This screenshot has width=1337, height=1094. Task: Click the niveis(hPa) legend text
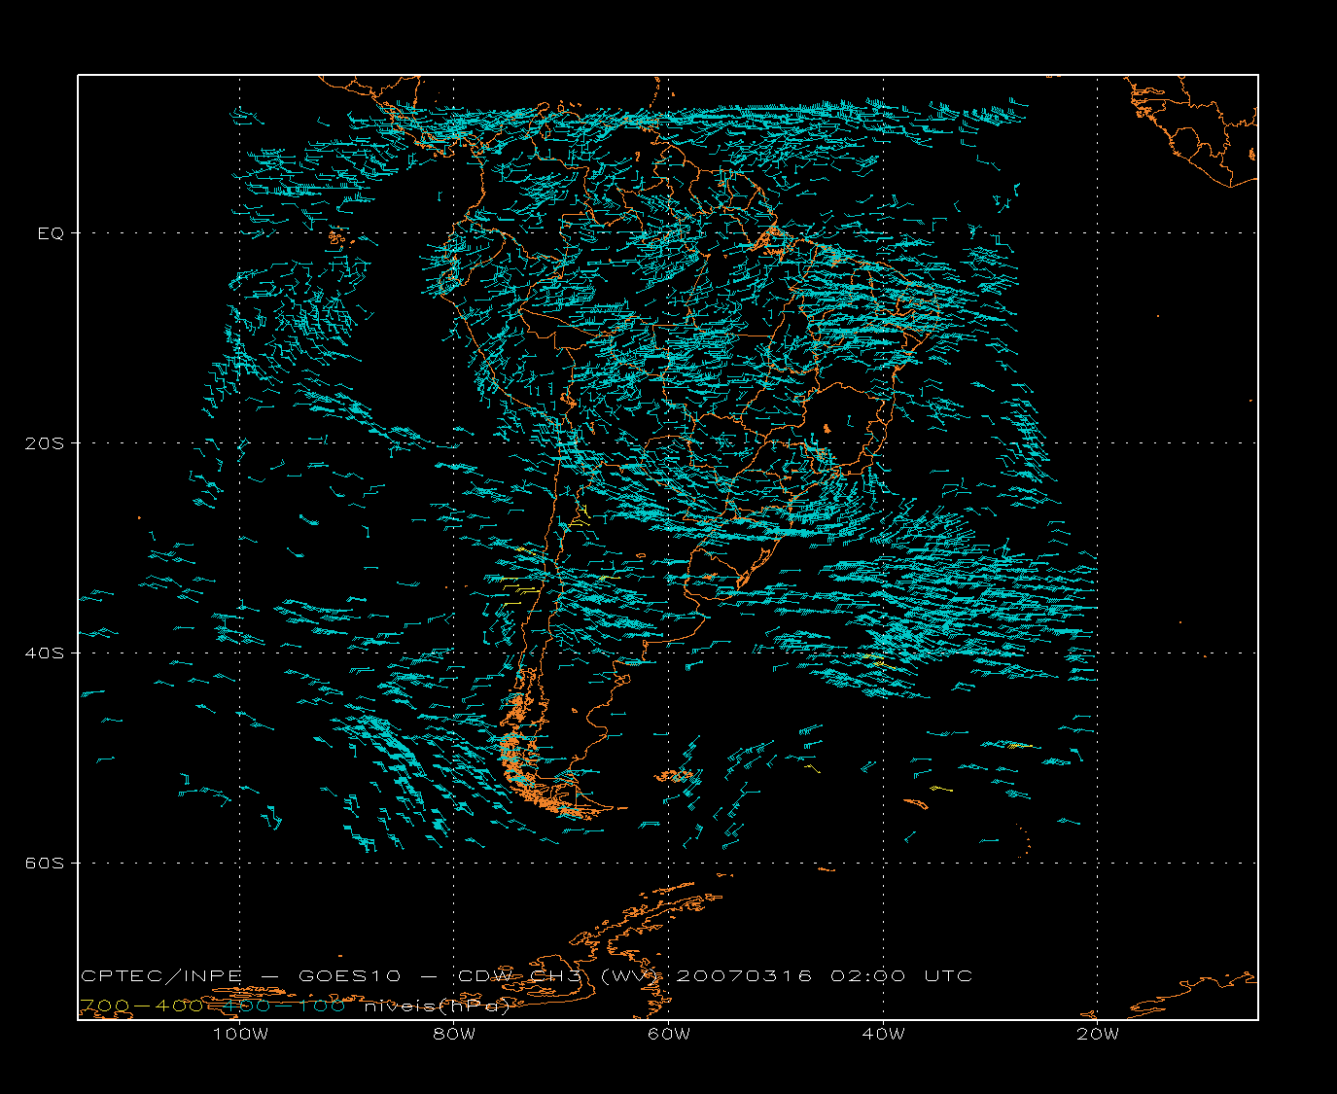[438, 1006]
